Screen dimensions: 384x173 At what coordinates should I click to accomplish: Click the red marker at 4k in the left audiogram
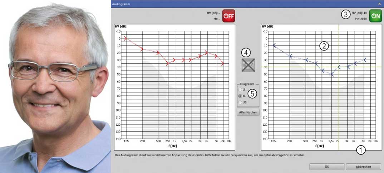[206, 53]
